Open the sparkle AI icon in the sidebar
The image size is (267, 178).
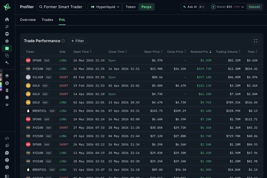coord(7,63)
